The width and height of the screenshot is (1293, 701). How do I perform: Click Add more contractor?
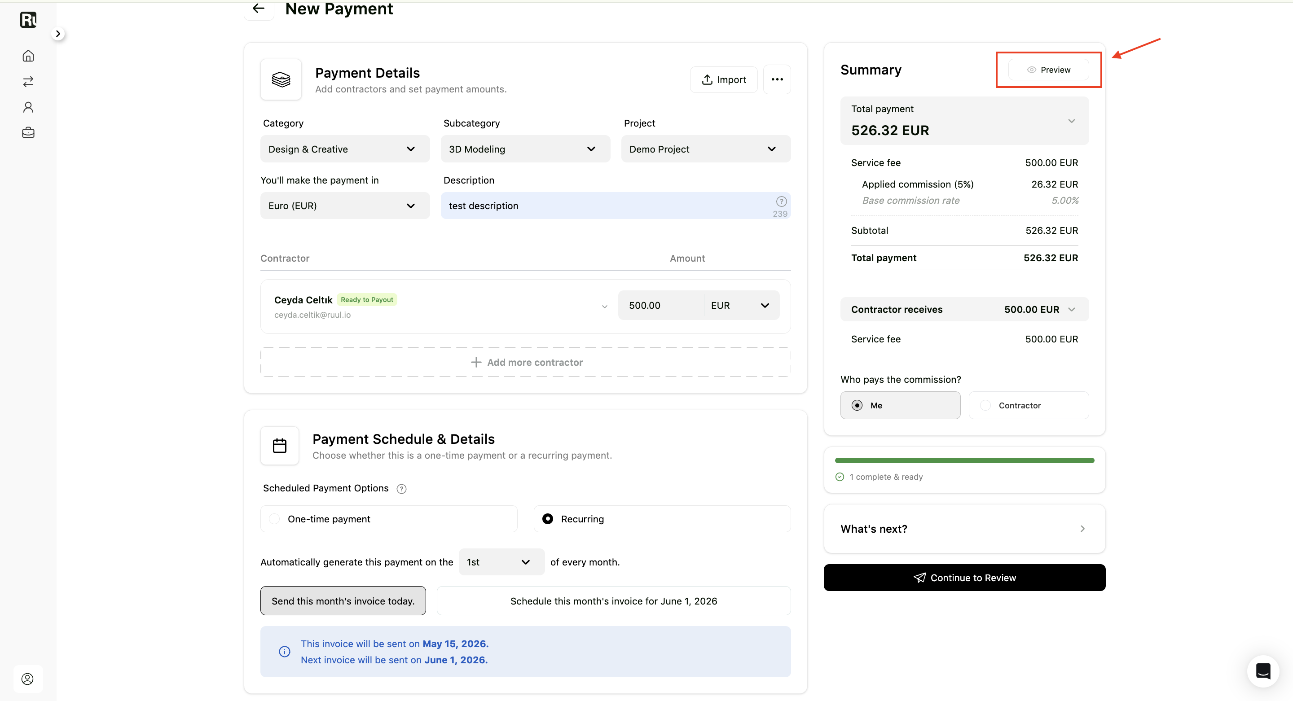click(x=526, y=362)
